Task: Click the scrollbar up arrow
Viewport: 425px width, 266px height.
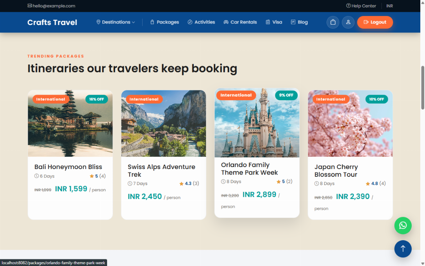Action: (x=423, y=2)
